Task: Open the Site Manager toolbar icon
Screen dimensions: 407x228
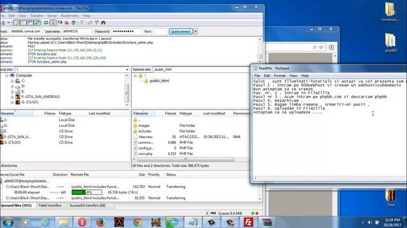Action: (x=3, y=23)
